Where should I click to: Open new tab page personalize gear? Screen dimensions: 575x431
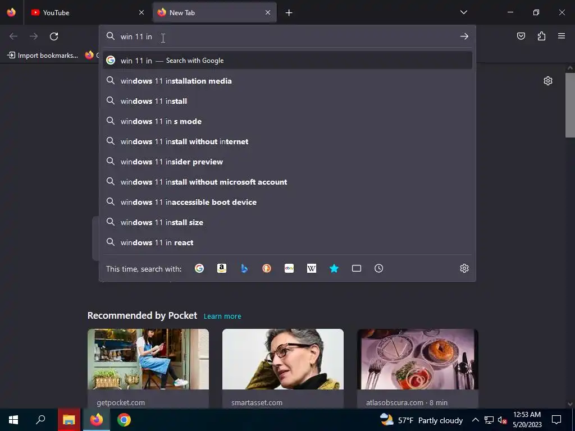pos(548,81)
